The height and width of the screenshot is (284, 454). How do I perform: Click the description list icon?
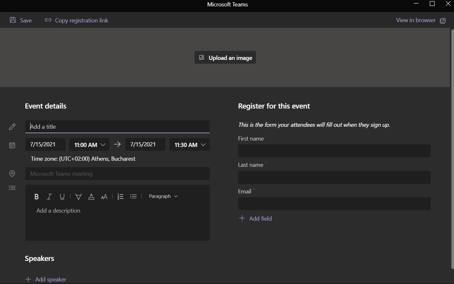(12, 188)
